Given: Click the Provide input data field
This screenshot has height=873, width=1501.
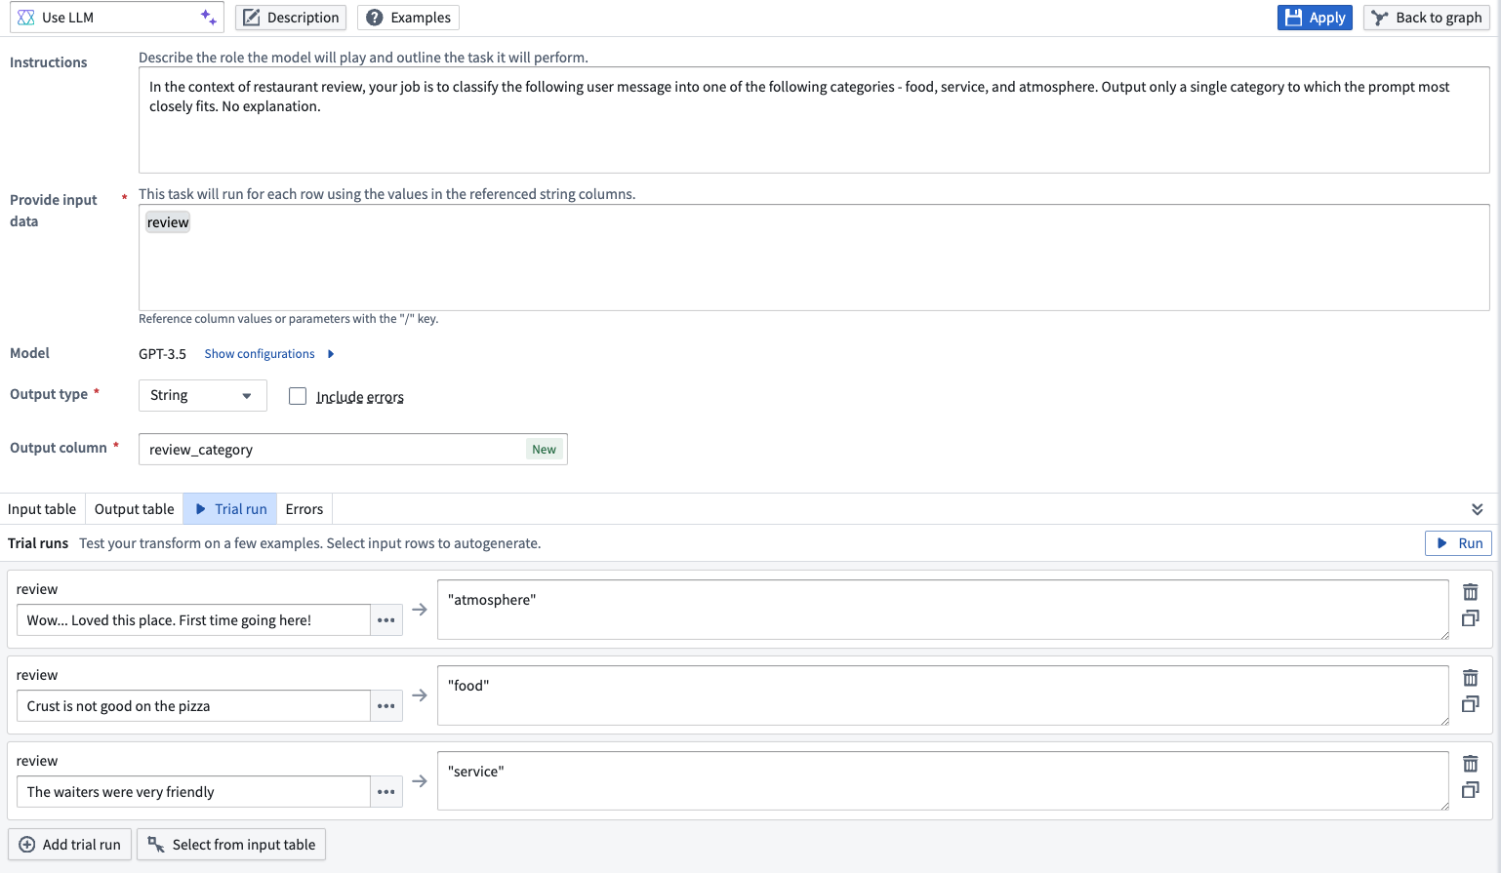Looking at the screenshot, I should [814, 258].
